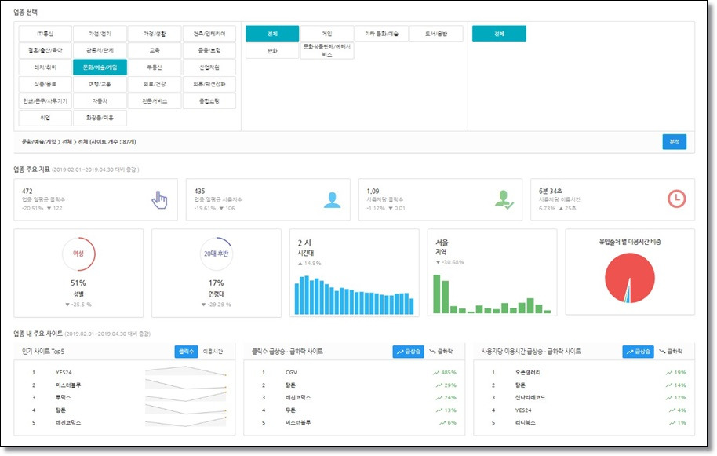Choose the 종합쇼핑 industry category
717x456 pixels.
(x=209, y=101)
